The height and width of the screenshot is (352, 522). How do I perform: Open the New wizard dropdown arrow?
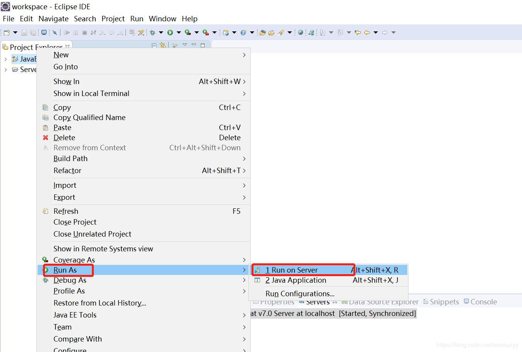15,33
